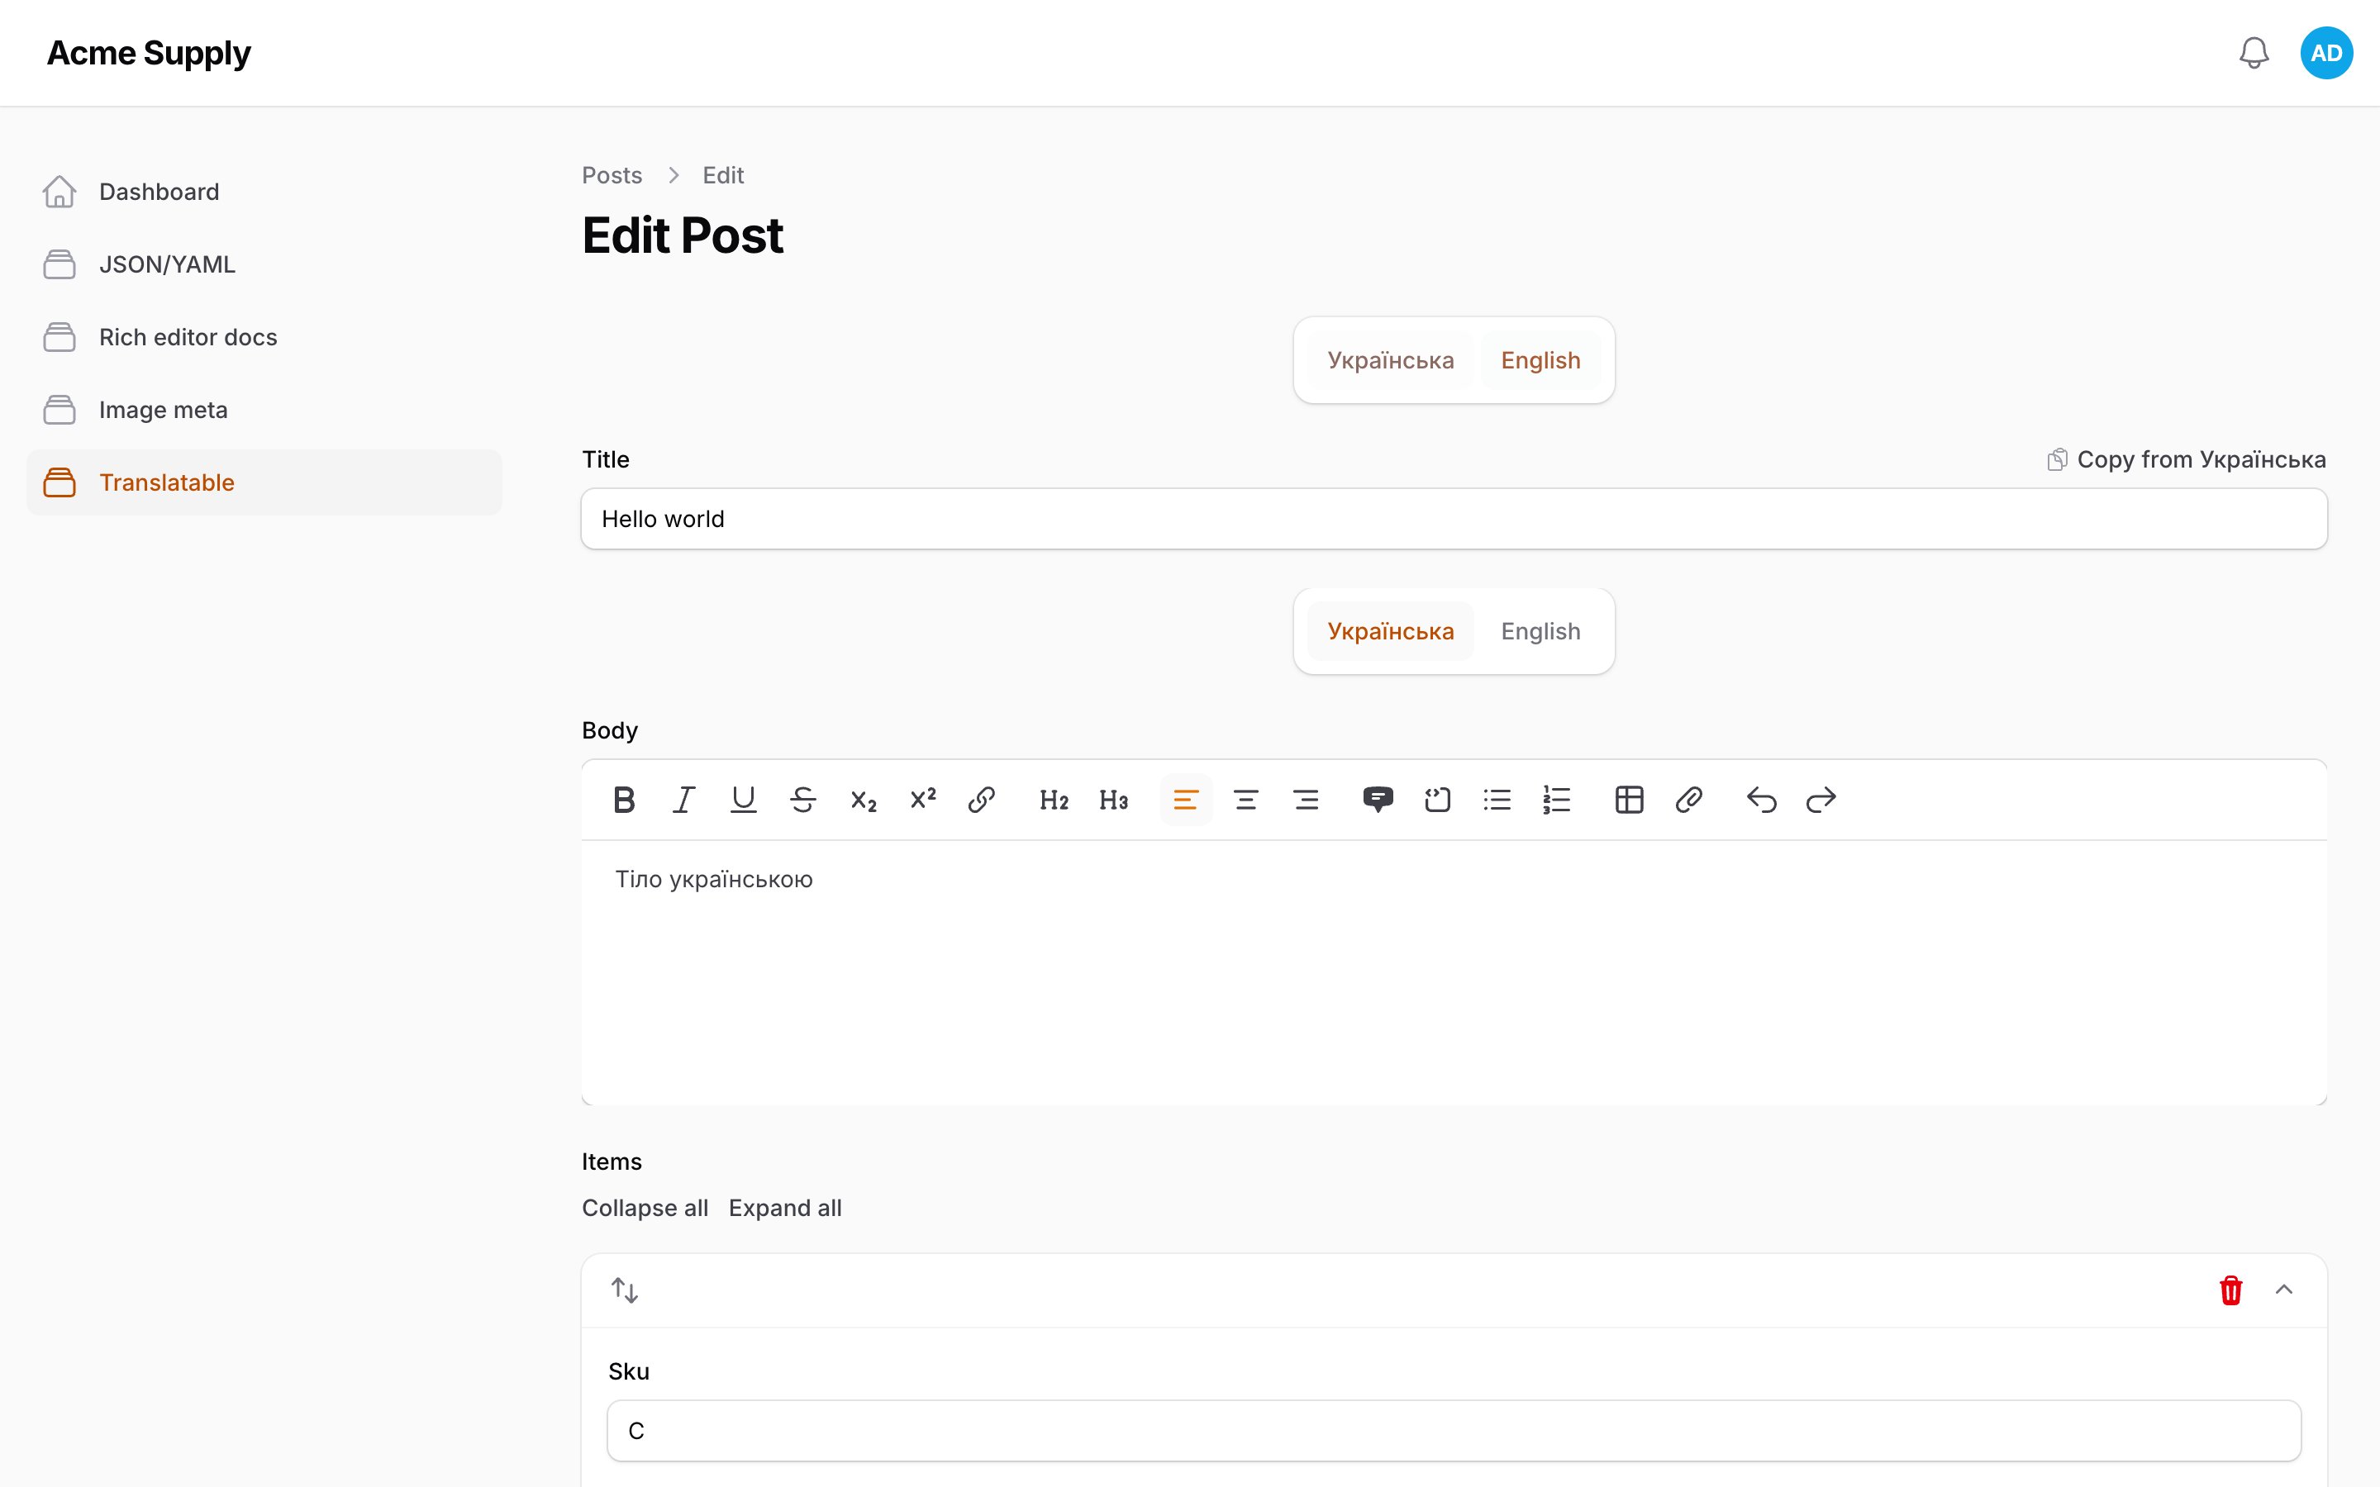Switch Title field to Українська tab
Screen dimensions: 2380x1487
tap(1390, 360)
